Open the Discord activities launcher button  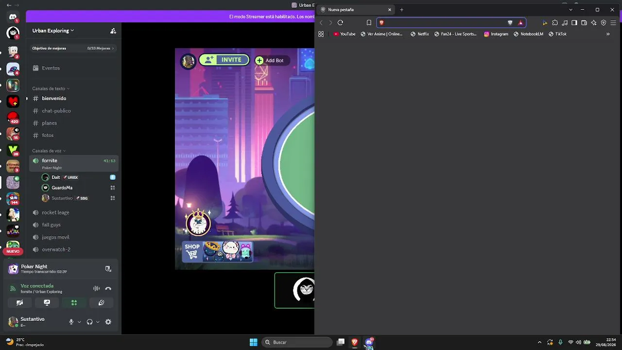click(x=74, y=302)
